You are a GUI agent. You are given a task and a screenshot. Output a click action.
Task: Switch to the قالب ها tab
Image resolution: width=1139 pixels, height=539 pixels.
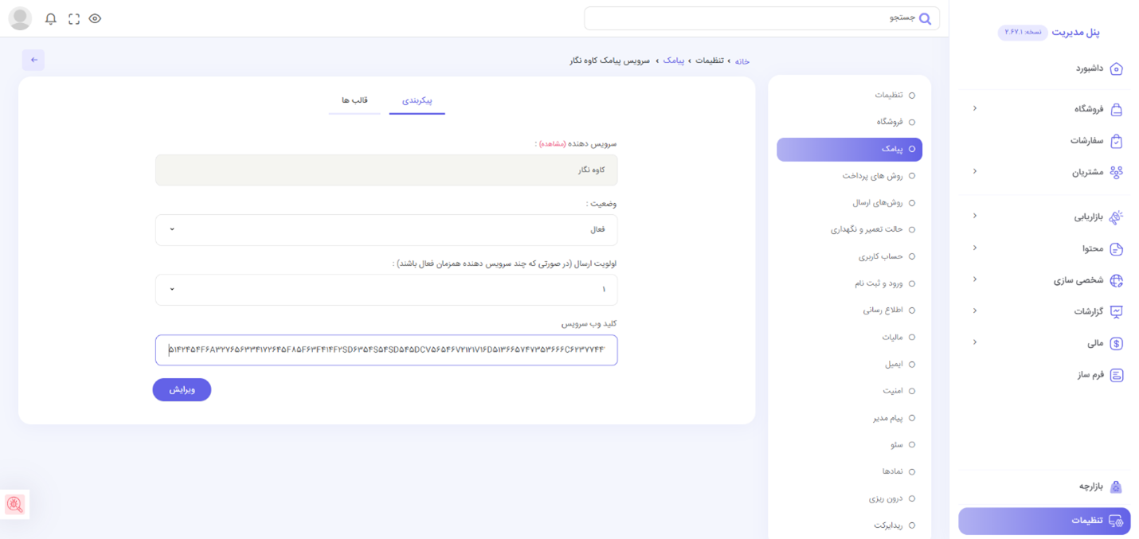[x=354, y=100]
